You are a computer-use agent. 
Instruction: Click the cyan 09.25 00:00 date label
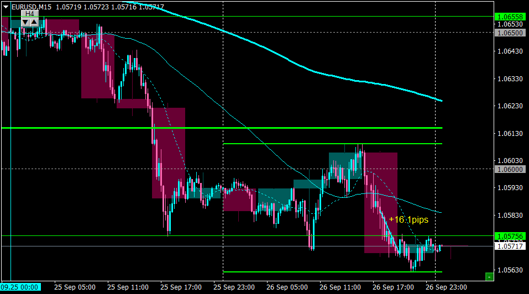(x=20, y=287)
